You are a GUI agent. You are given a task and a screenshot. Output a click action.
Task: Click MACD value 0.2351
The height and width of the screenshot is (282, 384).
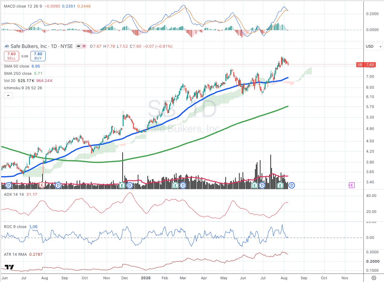coord(68,6)
